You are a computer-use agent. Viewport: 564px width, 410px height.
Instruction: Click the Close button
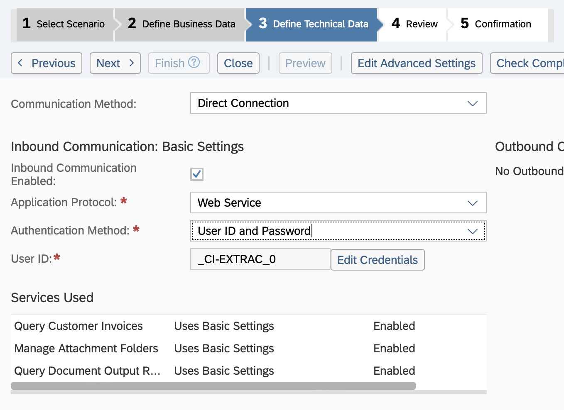pyautogui.click(x=238, y=63)
